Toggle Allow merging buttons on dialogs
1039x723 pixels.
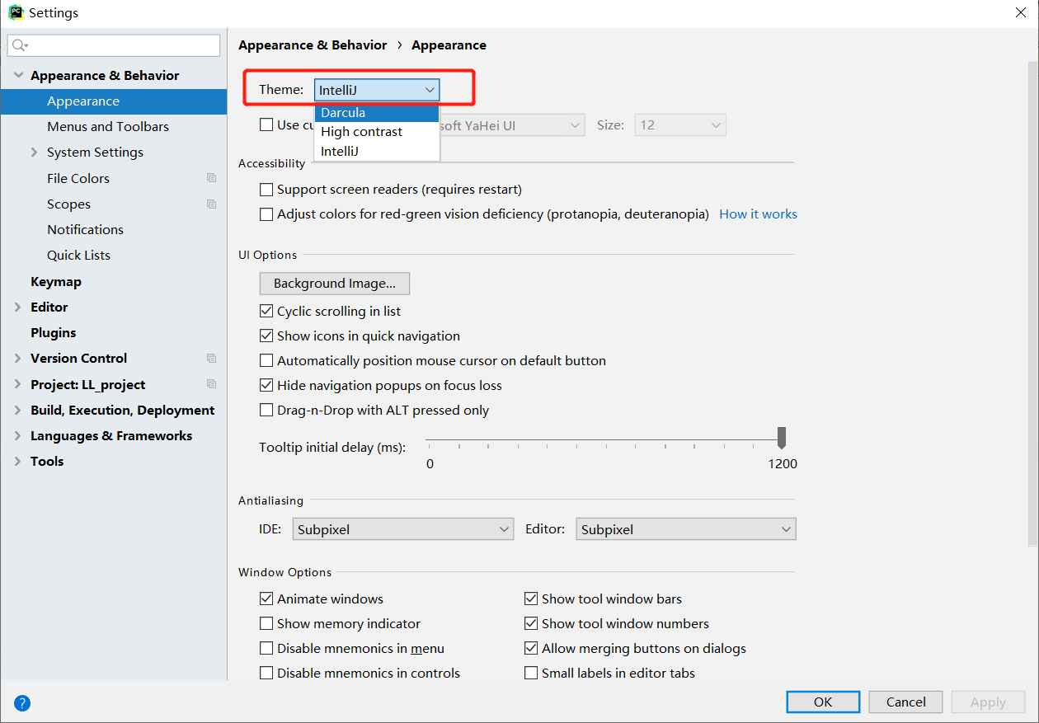click(531, 649)
